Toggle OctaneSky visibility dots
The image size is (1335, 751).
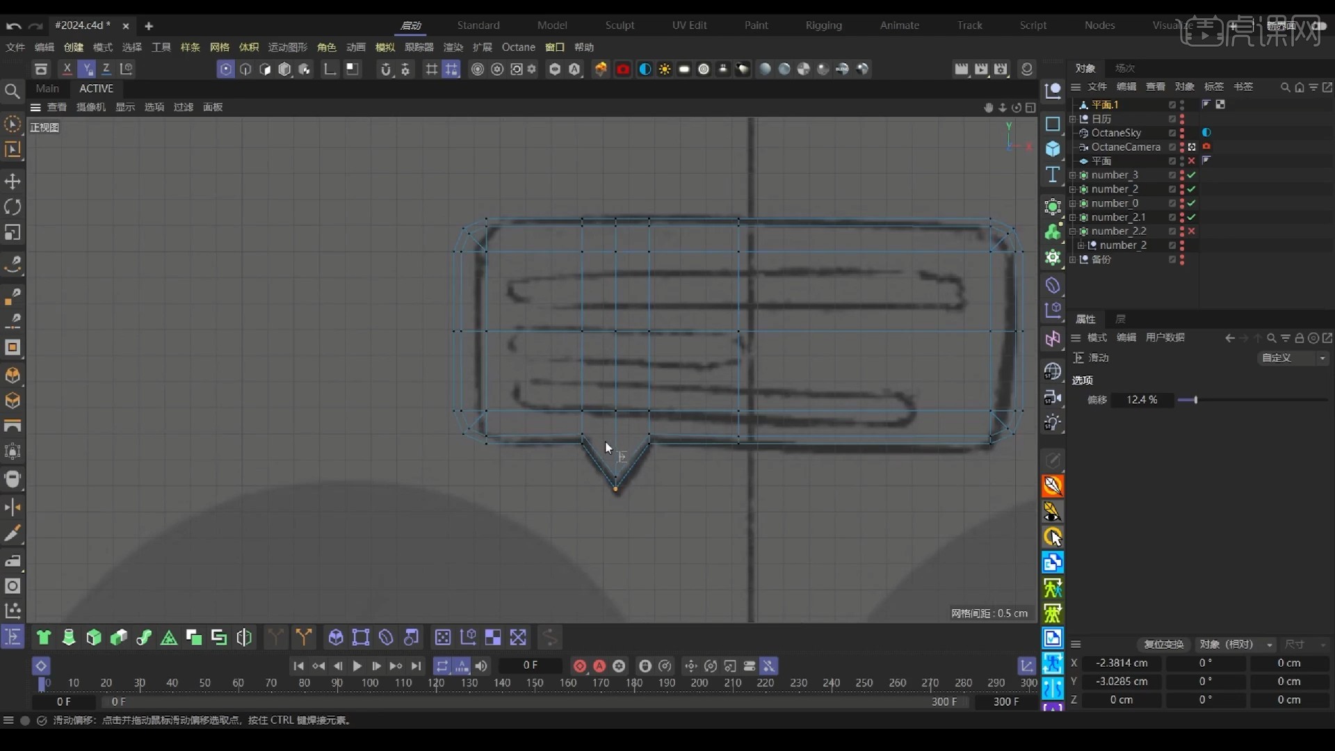(x=1182, y=133)
